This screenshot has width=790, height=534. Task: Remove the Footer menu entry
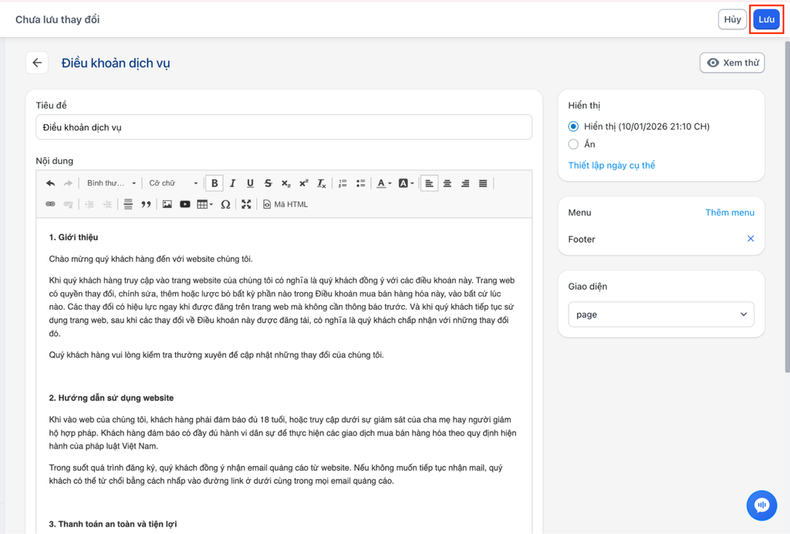click(750, 239)
